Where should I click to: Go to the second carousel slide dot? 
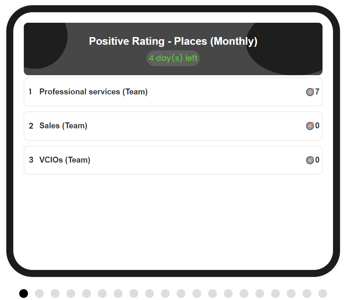point(40,293)
